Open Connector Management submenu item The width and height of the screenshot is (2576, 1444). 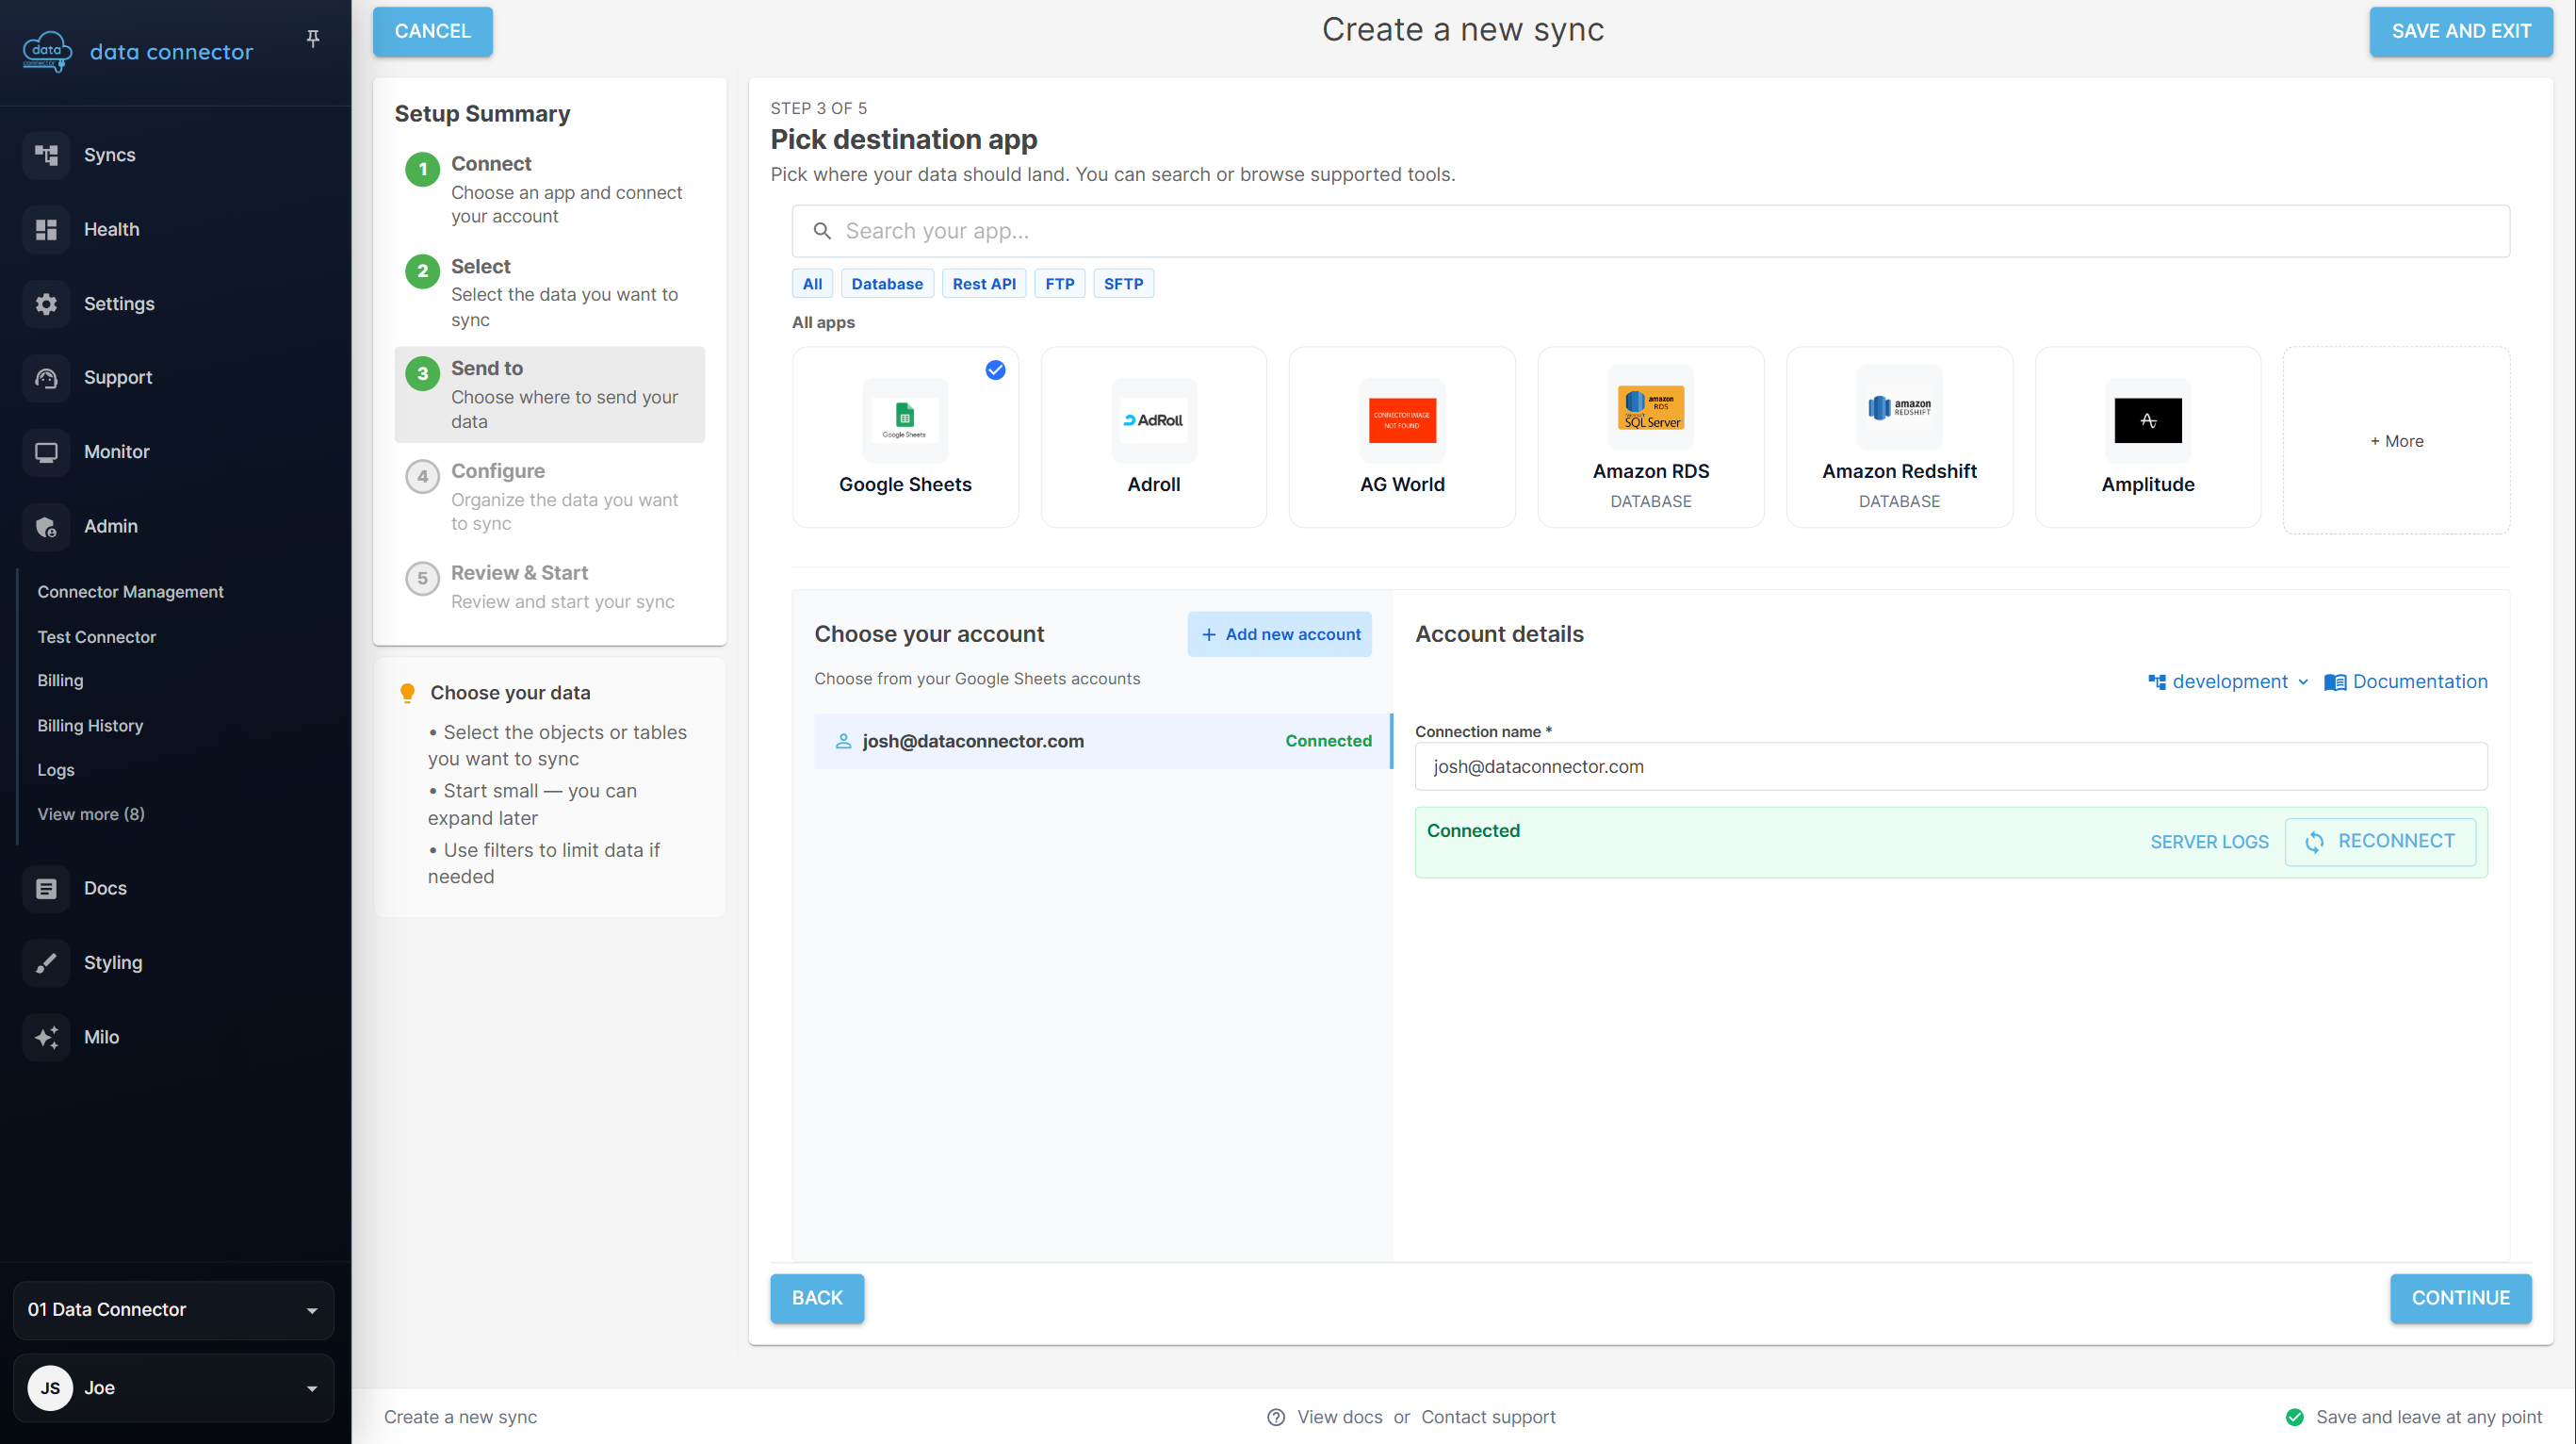pyautogui.click(x=130, y=591)
